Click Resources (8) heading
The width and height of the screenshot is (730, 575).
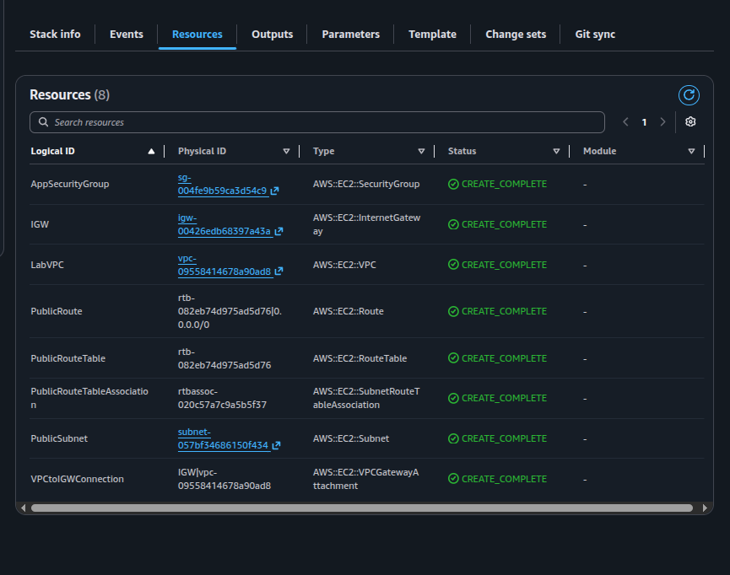pyautogui.click(x=69, y=95)
